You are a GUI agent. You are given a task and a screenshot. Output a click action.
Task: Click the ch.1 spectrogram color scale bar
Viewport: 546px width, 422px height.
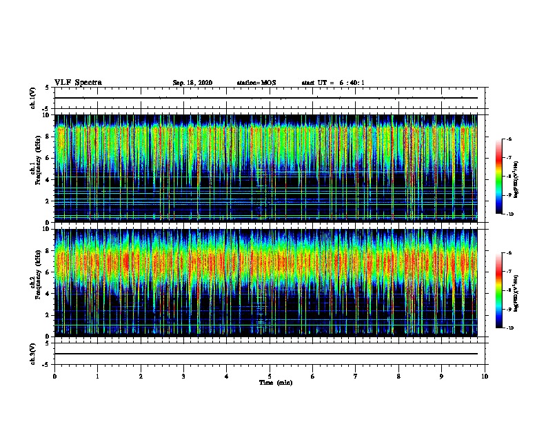pyautogui.click(x=498, y=177)
